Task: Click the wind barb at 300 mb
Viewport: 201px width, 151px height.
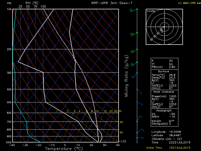Action: (x=134, y=75)
